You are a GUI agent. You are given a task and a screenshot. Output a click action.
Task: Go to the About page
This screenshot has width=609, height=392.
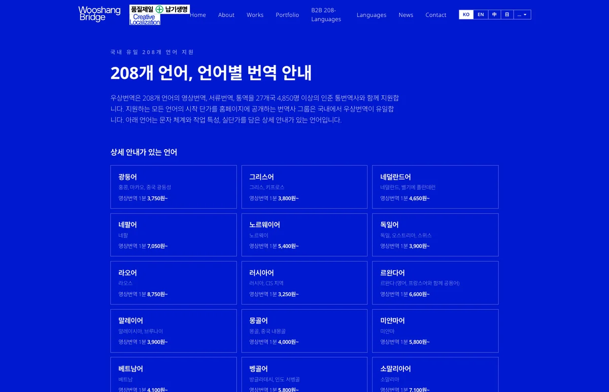226,15
